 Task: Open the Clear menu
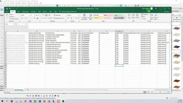pyautogui.click(x=144, y=19)
